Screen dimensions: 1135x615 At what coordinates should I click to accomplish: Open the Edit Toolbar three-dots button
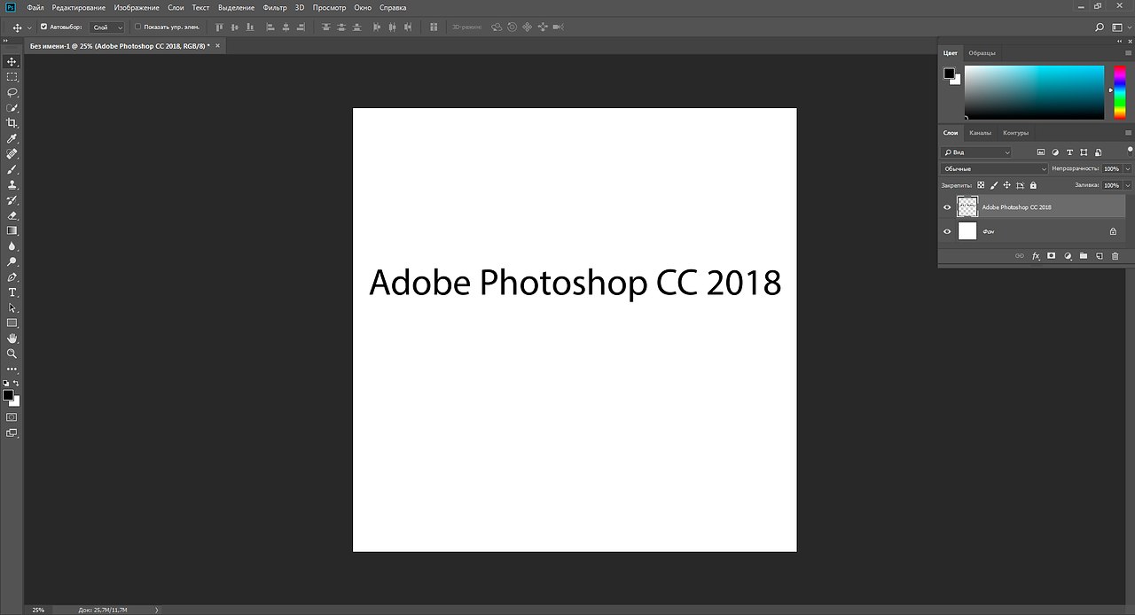tap(12, 369)
